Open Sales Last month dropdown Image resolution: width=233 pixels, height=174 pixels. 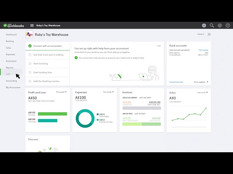pos(202,92)
